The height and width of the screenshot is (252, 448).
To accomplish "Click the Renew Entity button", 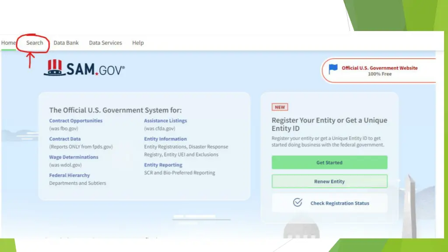I will click(329, 181).
